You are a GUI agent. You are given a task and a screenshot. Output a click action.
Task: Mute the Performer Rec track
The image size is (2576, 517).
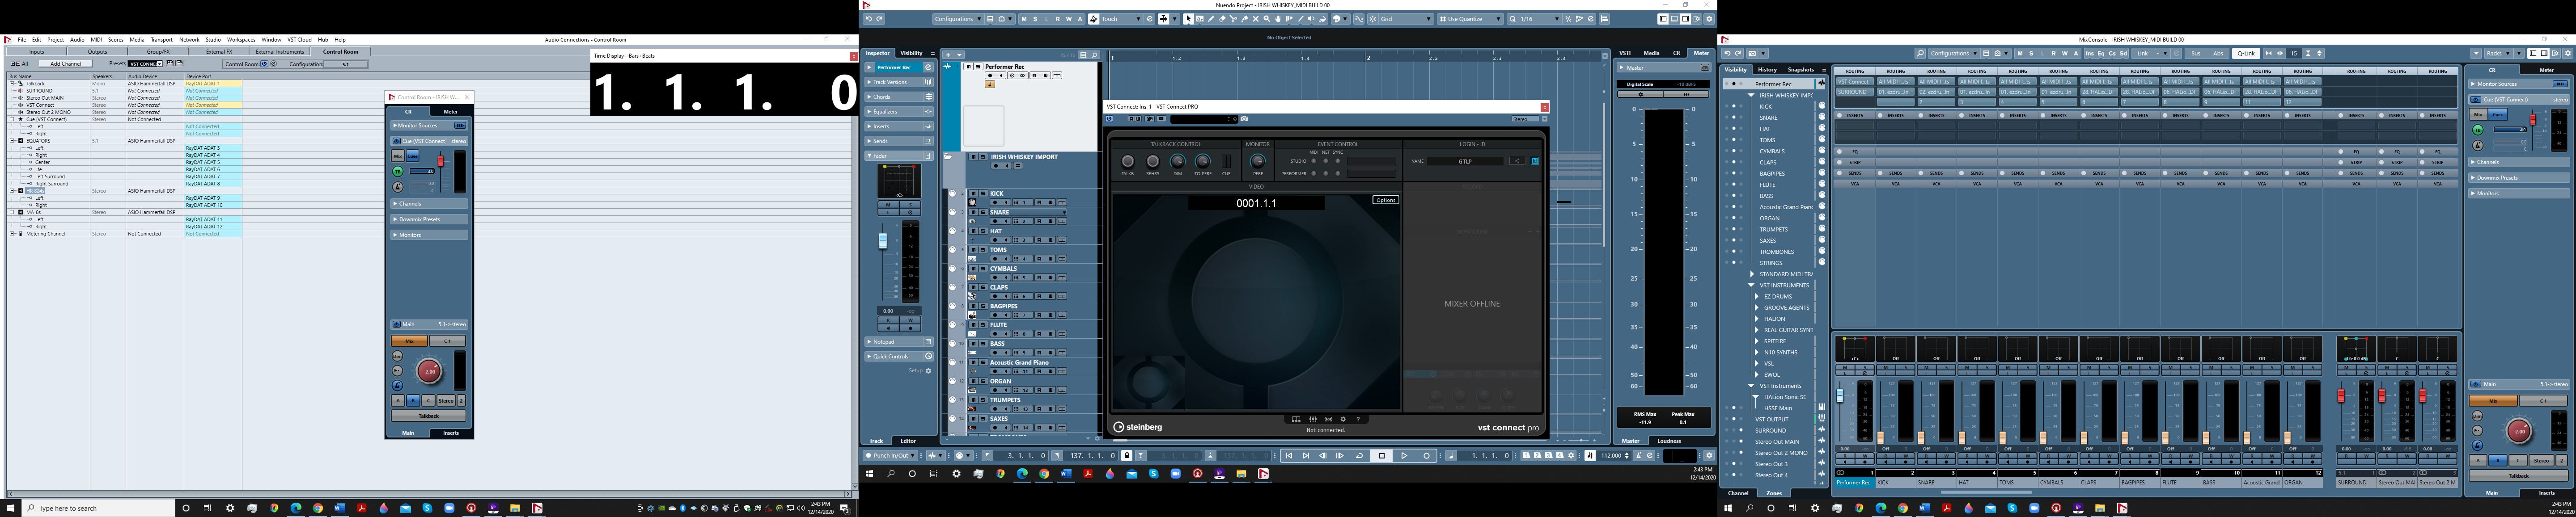(x=969, y=67)
